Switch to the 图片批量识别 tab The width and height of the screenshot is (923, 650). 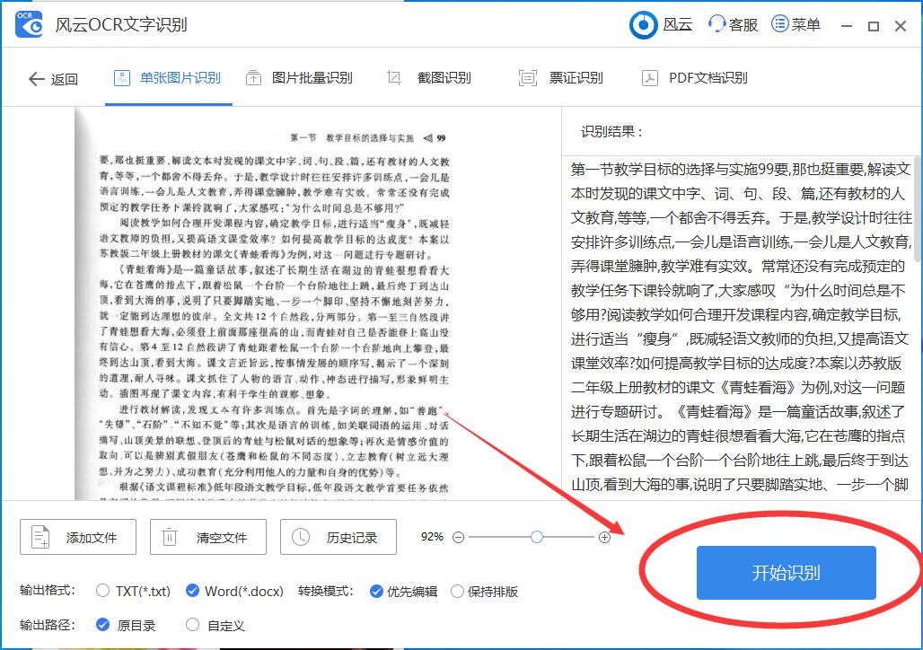click(x=301, y=77)
